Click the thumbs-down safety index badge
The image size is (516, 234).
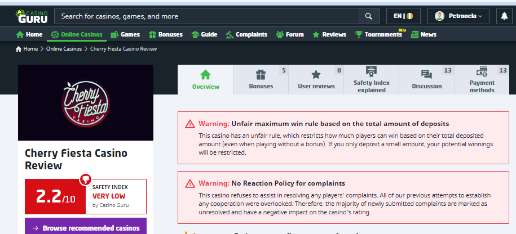pos(86,179)
